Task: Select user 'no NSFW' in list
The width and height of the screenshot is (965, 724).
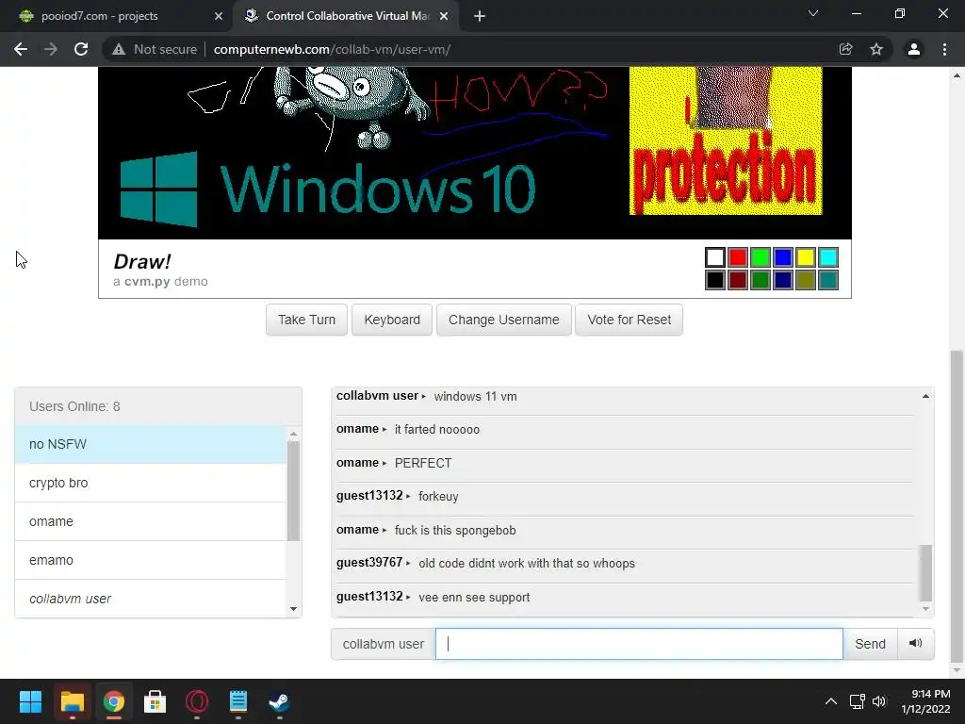Action: (x=150, y=444)
